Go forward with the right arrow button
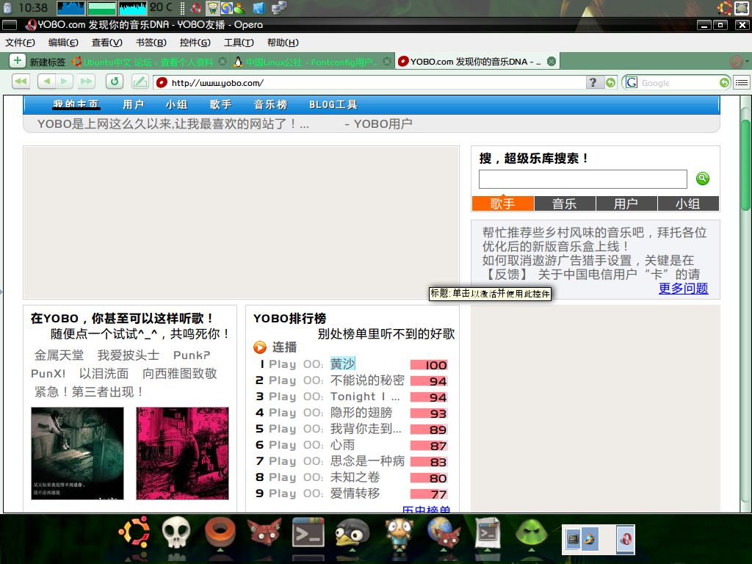 pyautogui.click(x=65, y=82)
